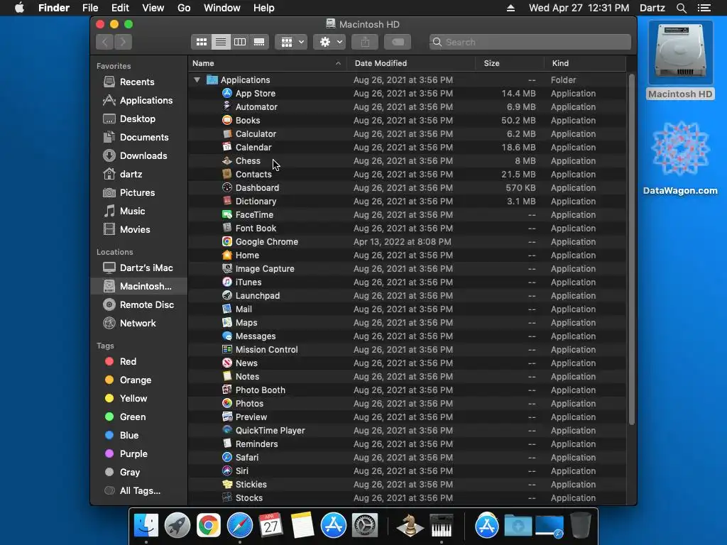Screen dimensions: 727x545
Task: Open the View menu
Action: [153, 8]
